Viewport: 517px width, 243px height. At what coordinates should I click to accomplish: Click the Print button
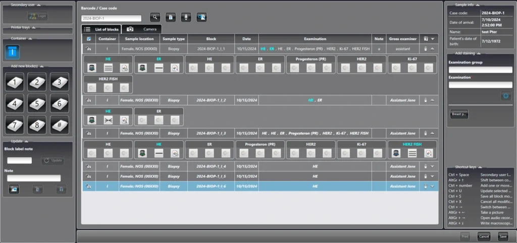(465, 236)
